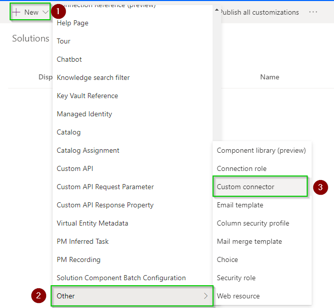Click the plus icon beside New
334x308 pixels.
17,12
